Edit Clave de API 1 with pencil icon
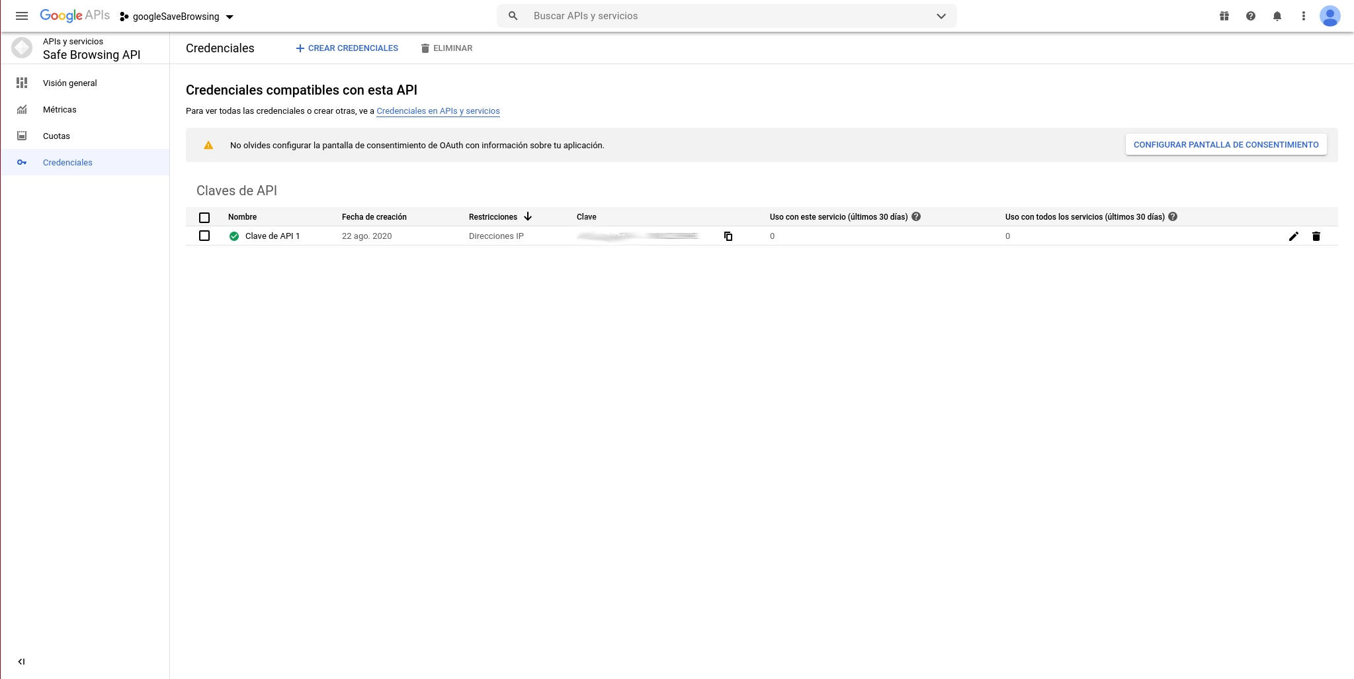 click(1293, 236)
